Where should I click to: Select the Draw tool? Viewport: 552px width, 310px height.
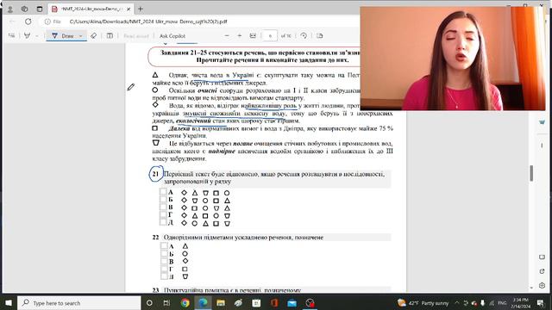[63, 36]
